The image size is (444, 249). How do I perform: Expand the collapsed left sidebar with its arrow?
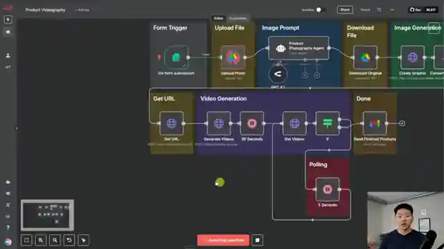[17, 128]
